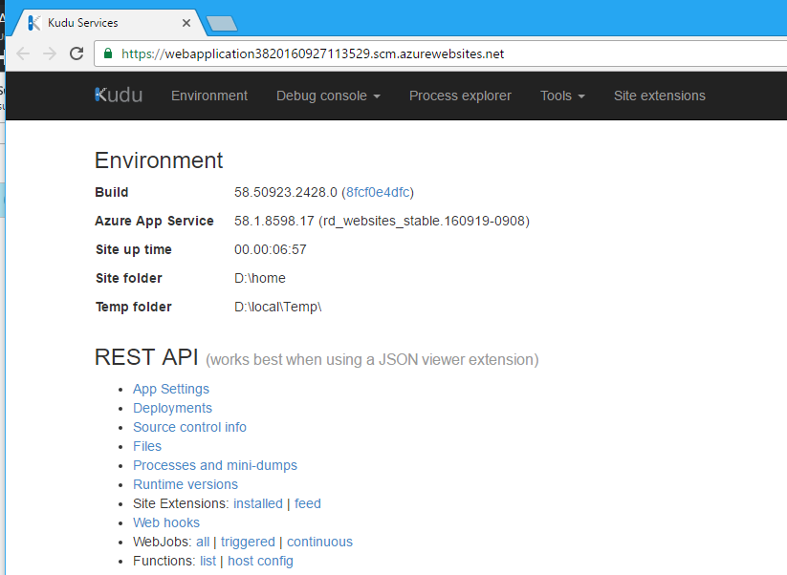
Task: Open the build commit 8fcf0e4dfc link
Action: pos(378,193)
